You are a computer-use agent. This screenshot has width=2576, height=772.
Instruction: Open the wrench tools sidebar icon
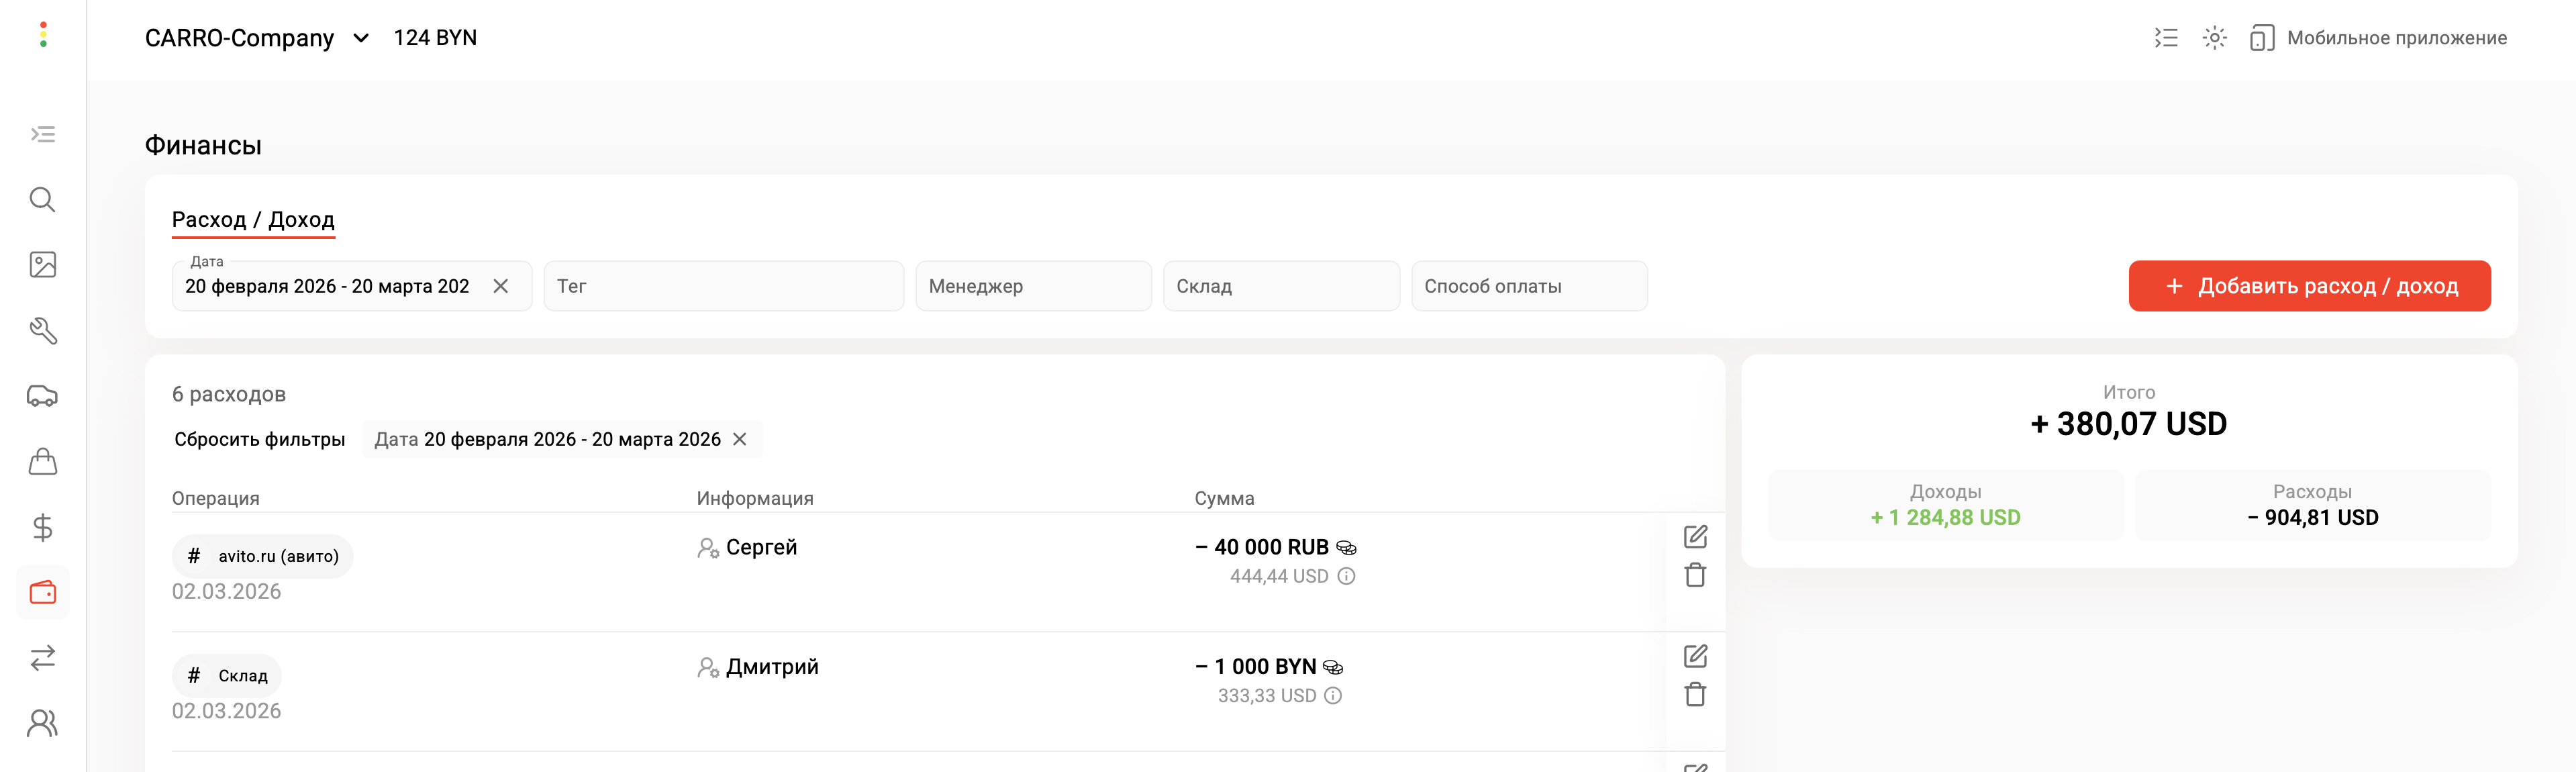point(42,331)
